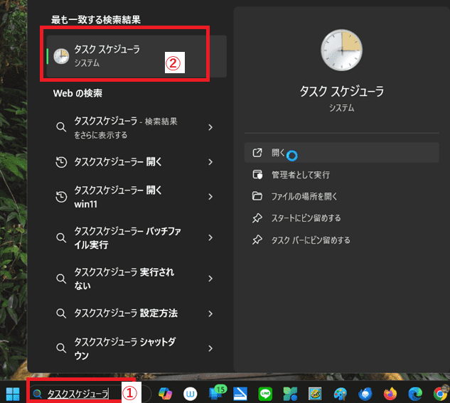Launch Copilot from the taskbar

coord(166,393)
